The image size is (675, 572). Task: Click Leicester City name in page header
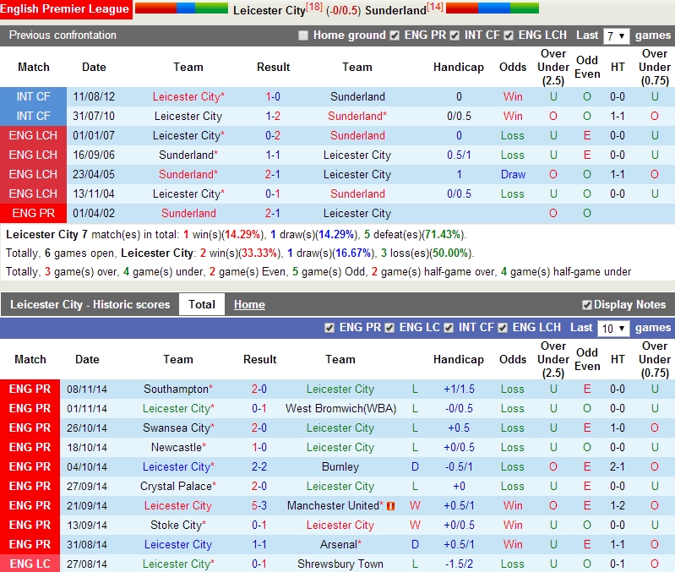pyautogui.click(x=269, y=10)
